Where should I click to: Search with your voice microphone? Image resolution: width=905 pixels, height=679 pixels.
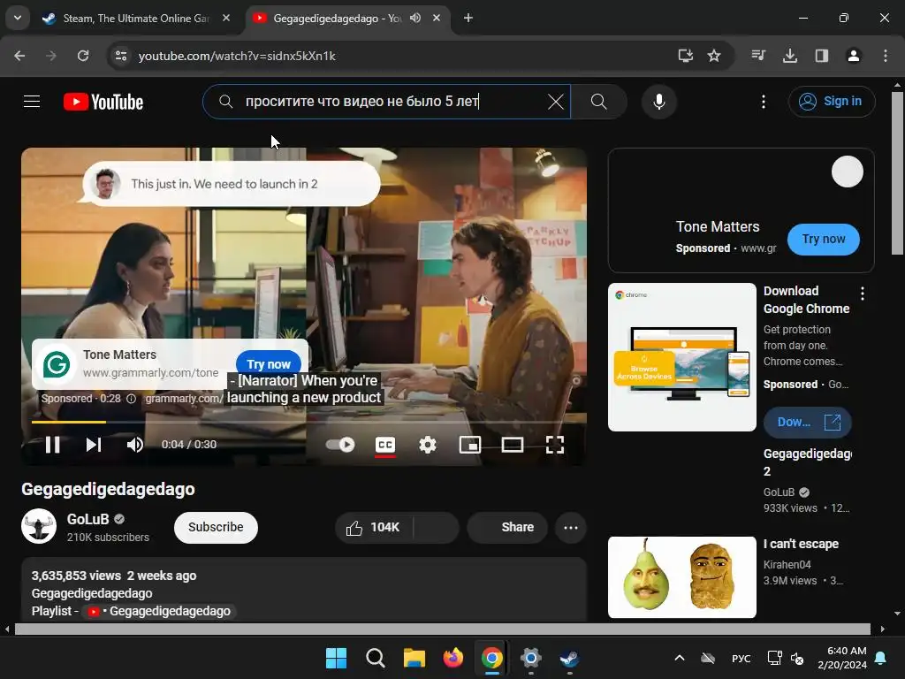point(658,102)
